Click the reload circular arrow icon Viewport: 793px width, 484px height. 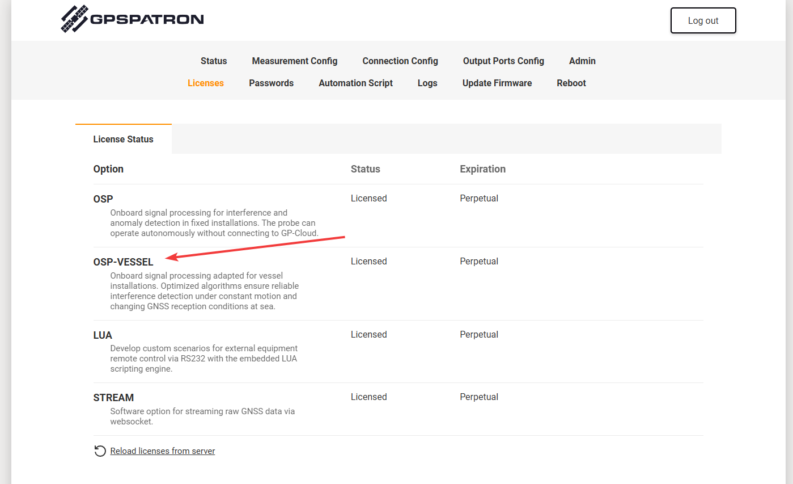[100, 451]
